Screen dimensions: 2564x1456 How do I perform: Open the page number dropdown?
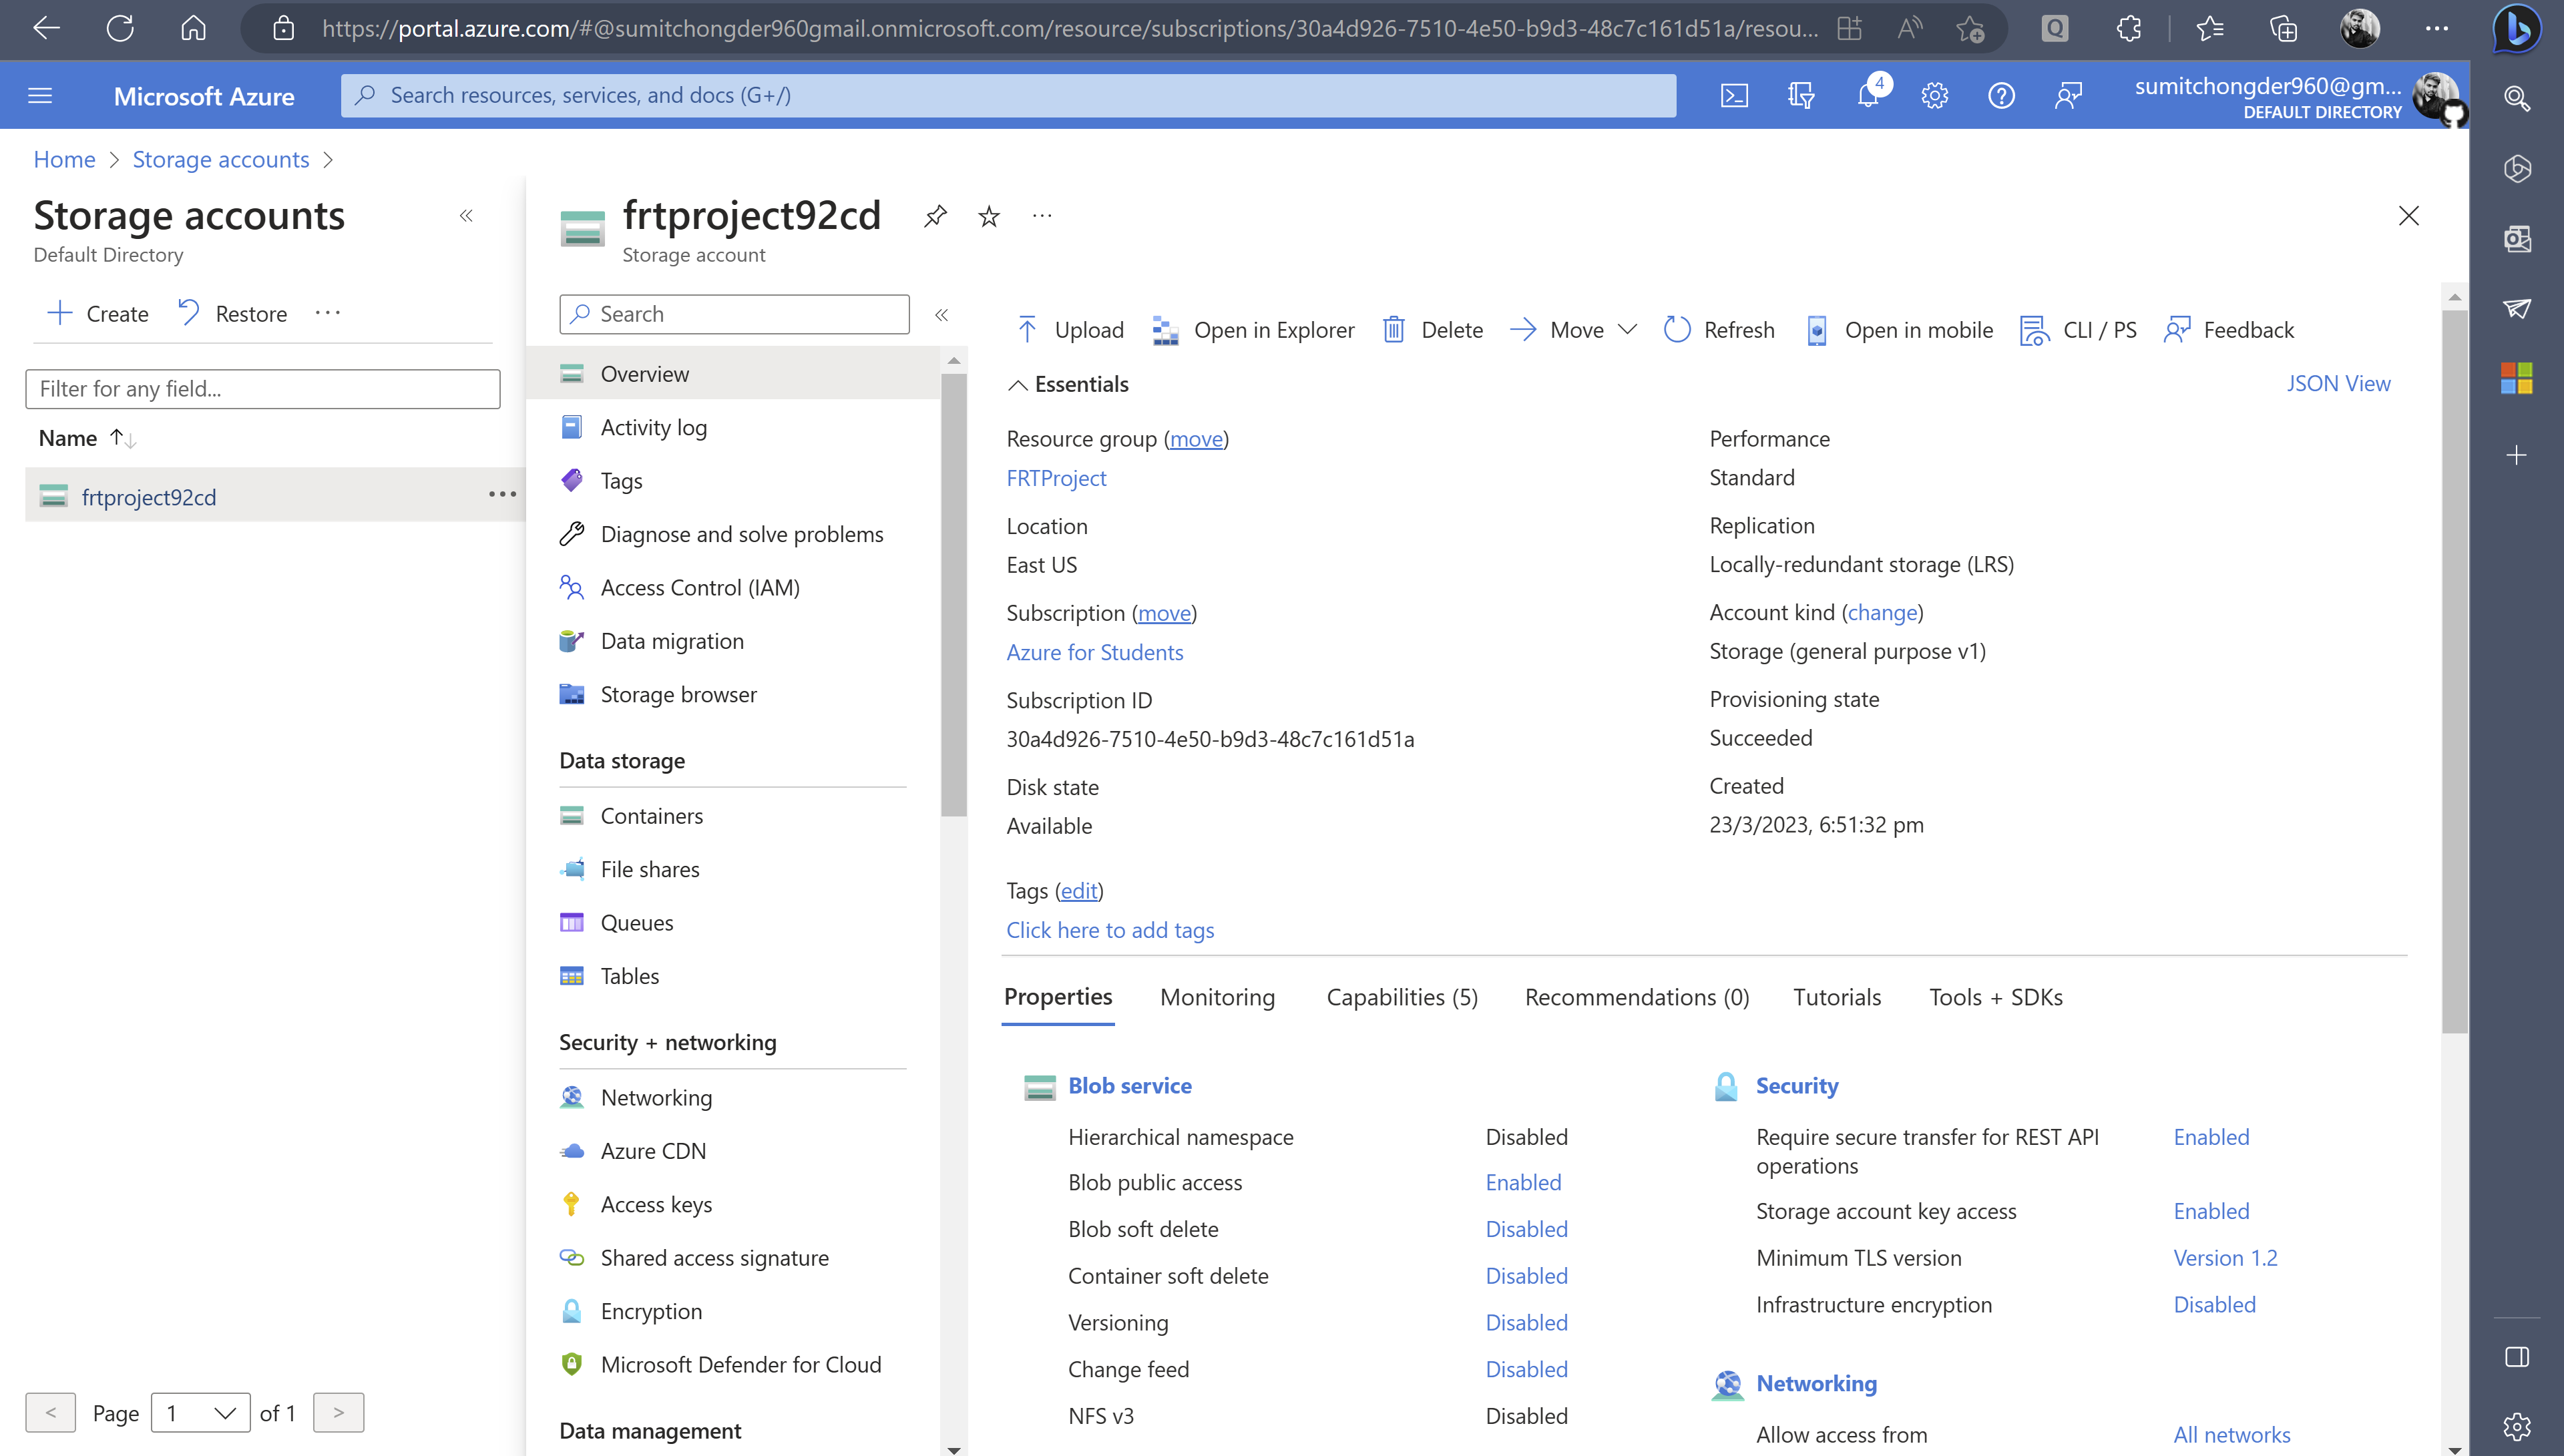(200, 1412)
